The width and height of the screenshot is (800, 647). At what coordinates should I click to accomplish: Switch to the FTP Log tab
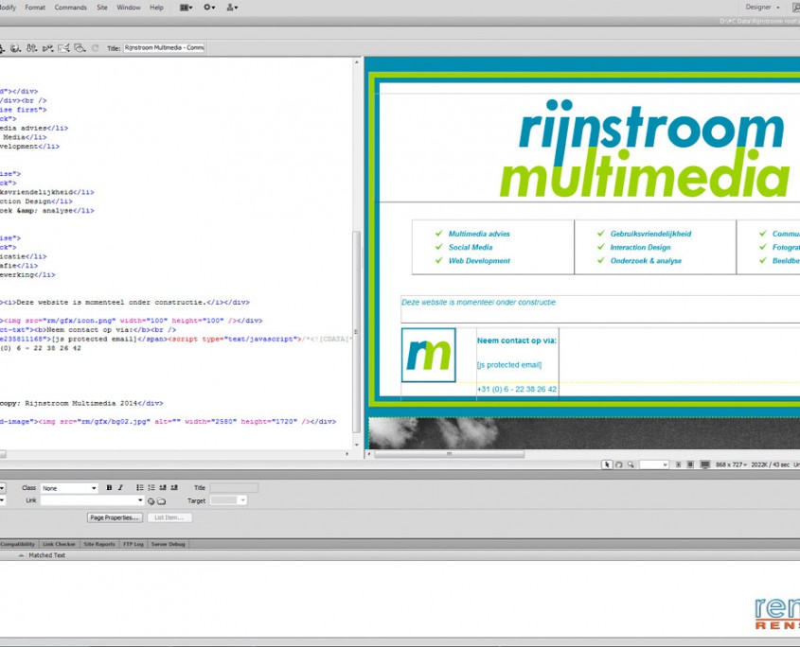pos(133,544)
